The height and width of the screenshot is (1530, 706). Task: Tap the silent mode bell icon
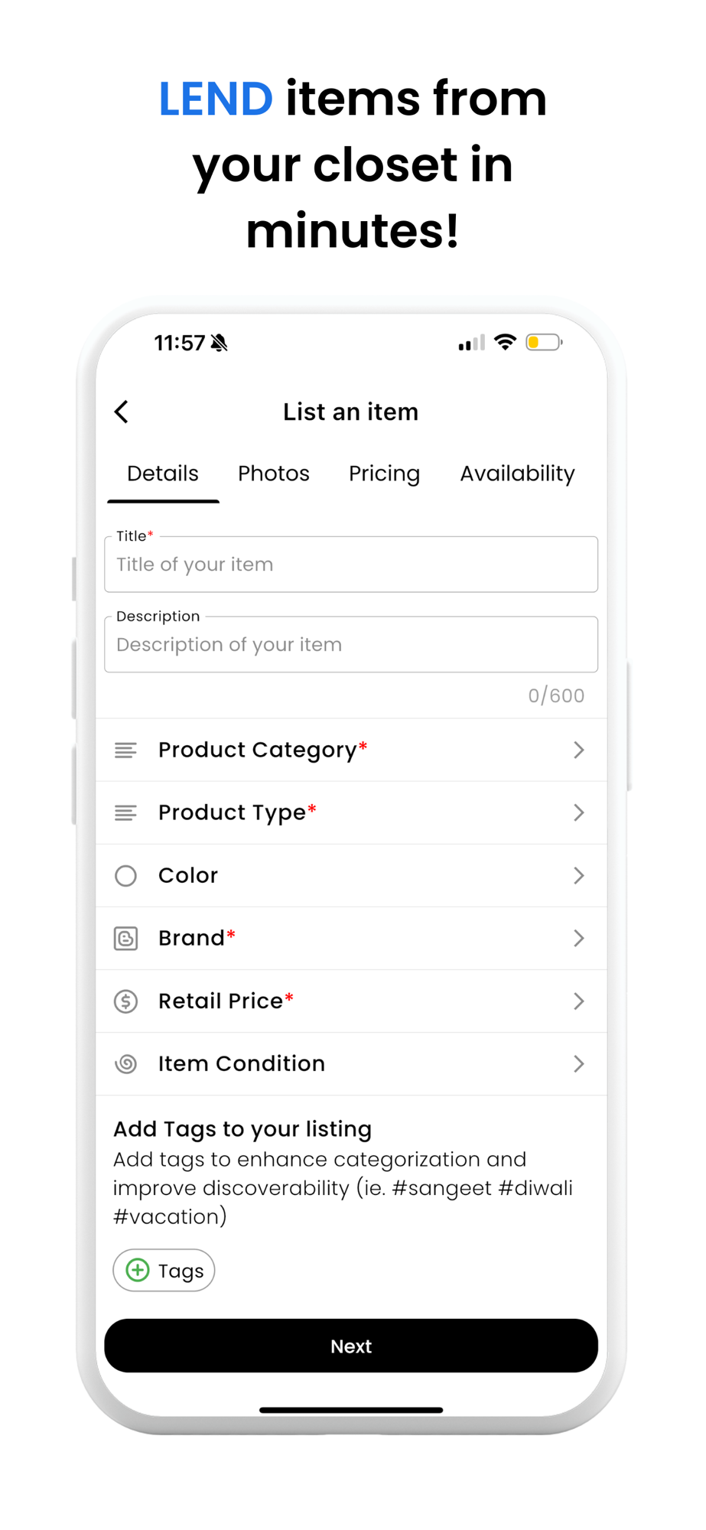point(220,343)
